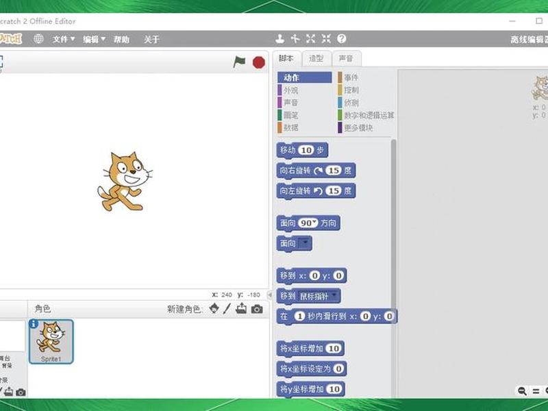The width and height of the screenshot is (548, 411).
Task: Click the y field in 移到 x y block
Action: coord(338,276)
